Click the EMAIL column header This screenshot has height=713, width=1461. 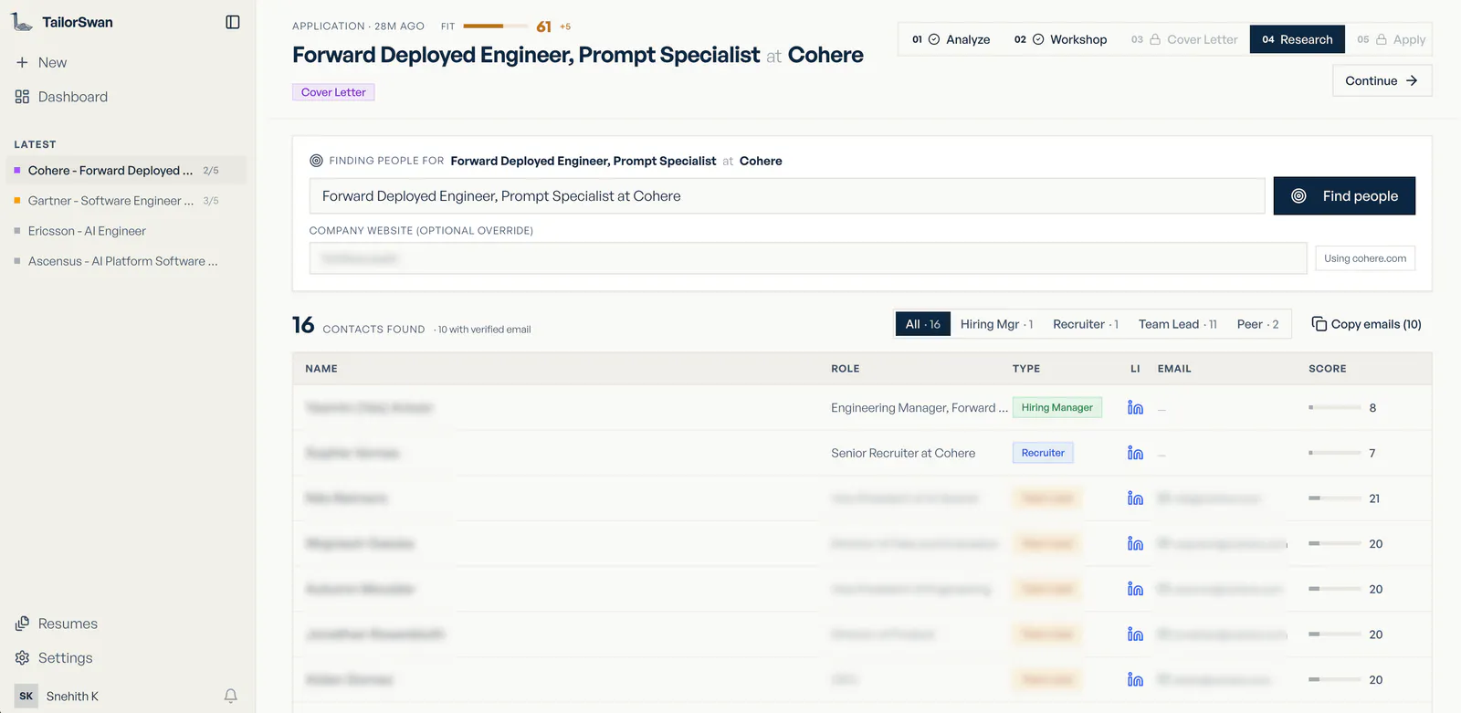click(1174, 369)
